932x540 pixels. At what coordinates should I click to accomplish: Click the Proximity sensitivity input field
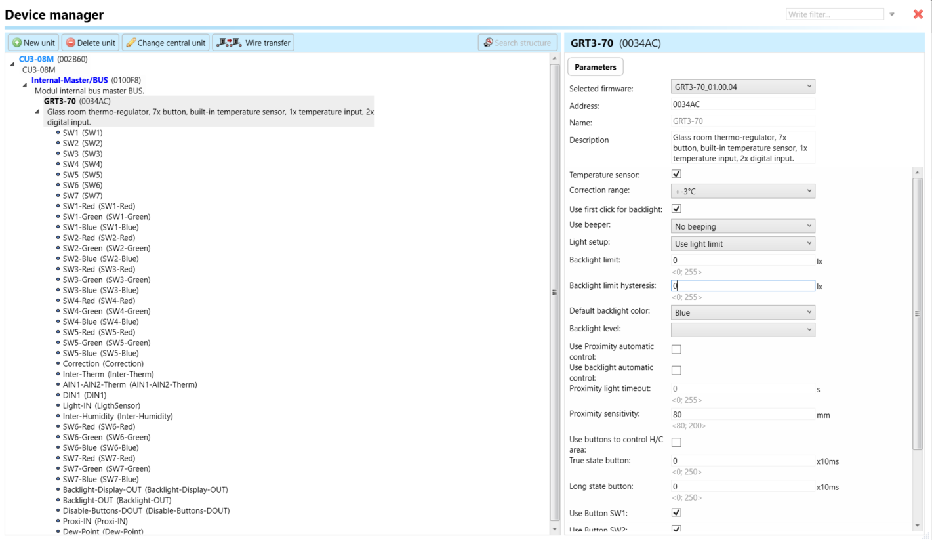pyautogui.click(x=742, y=415)
